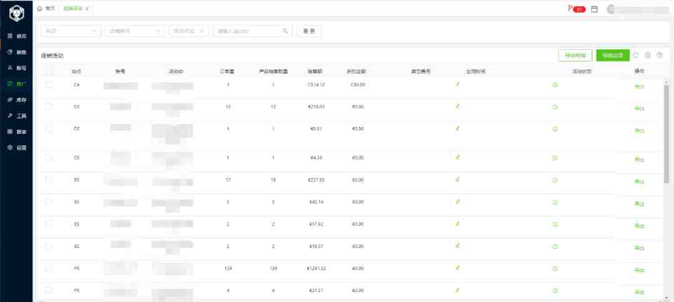Click status clock icon in €227.85 row
674x302 pixels.
tap(555, 180)
